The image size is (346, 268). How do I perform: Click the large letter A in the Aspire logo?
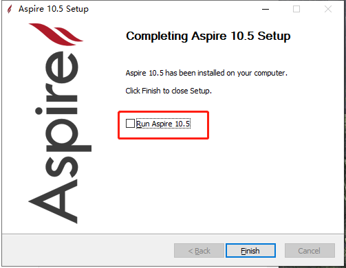(x=53, y=201)
